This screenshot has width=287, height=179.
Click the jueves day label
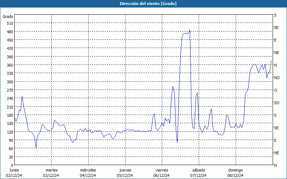(125, 170)
